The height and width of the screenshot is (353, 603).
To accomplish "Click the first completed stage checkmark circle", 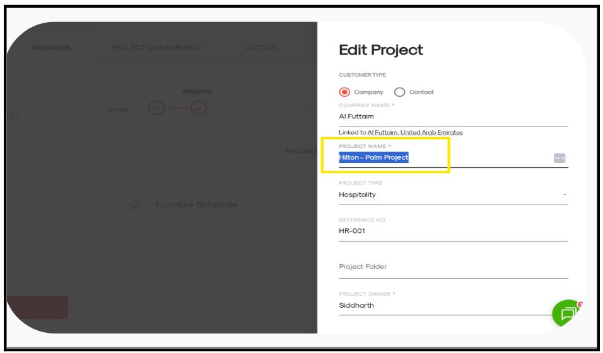I will [x=157, y=108].
